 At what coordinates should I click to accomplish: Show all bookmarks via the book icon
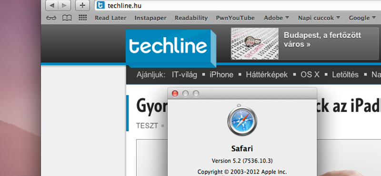click(x=67, y=18)
